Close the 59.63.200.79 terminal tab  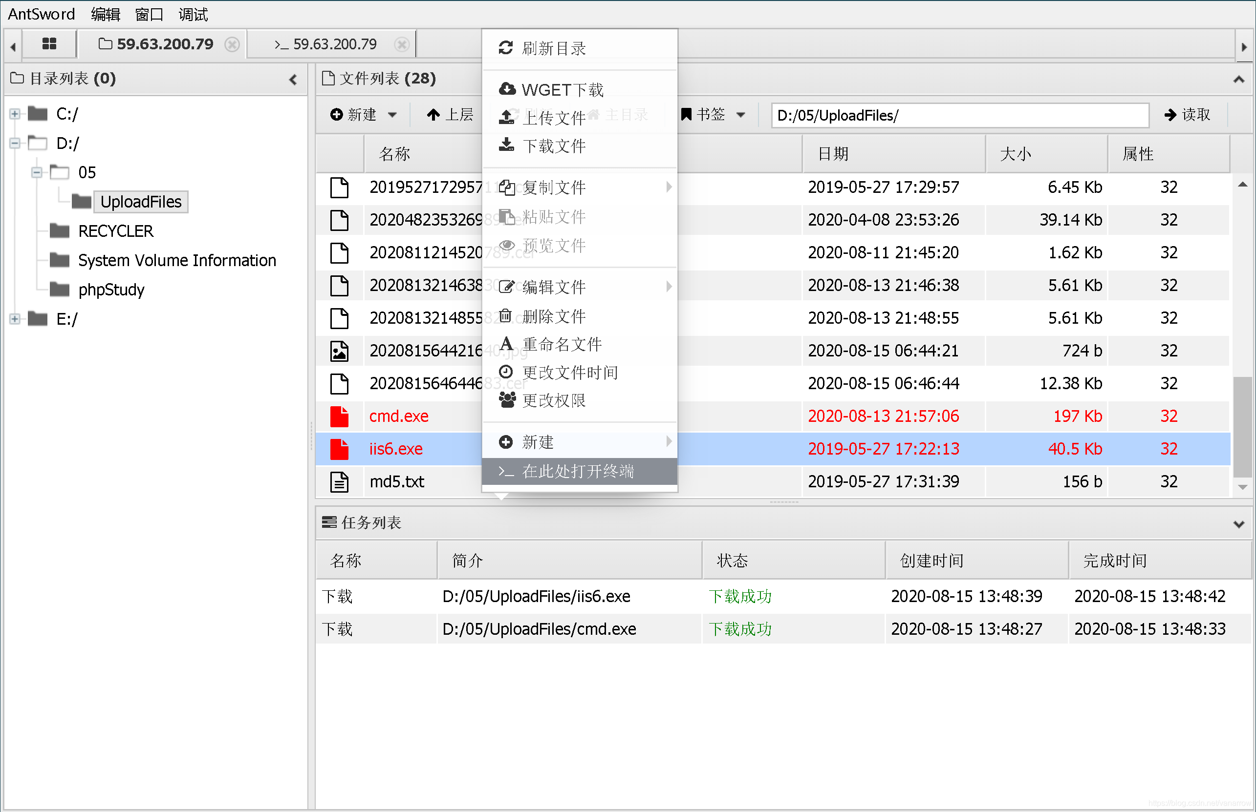click(402, 44)
